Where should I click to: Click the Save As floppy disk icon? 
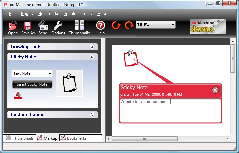[x=28, y=26]
